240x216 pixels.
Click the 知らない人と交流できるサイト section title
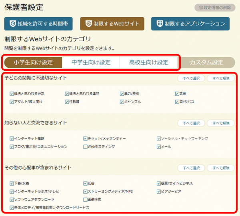coord(36,123)
